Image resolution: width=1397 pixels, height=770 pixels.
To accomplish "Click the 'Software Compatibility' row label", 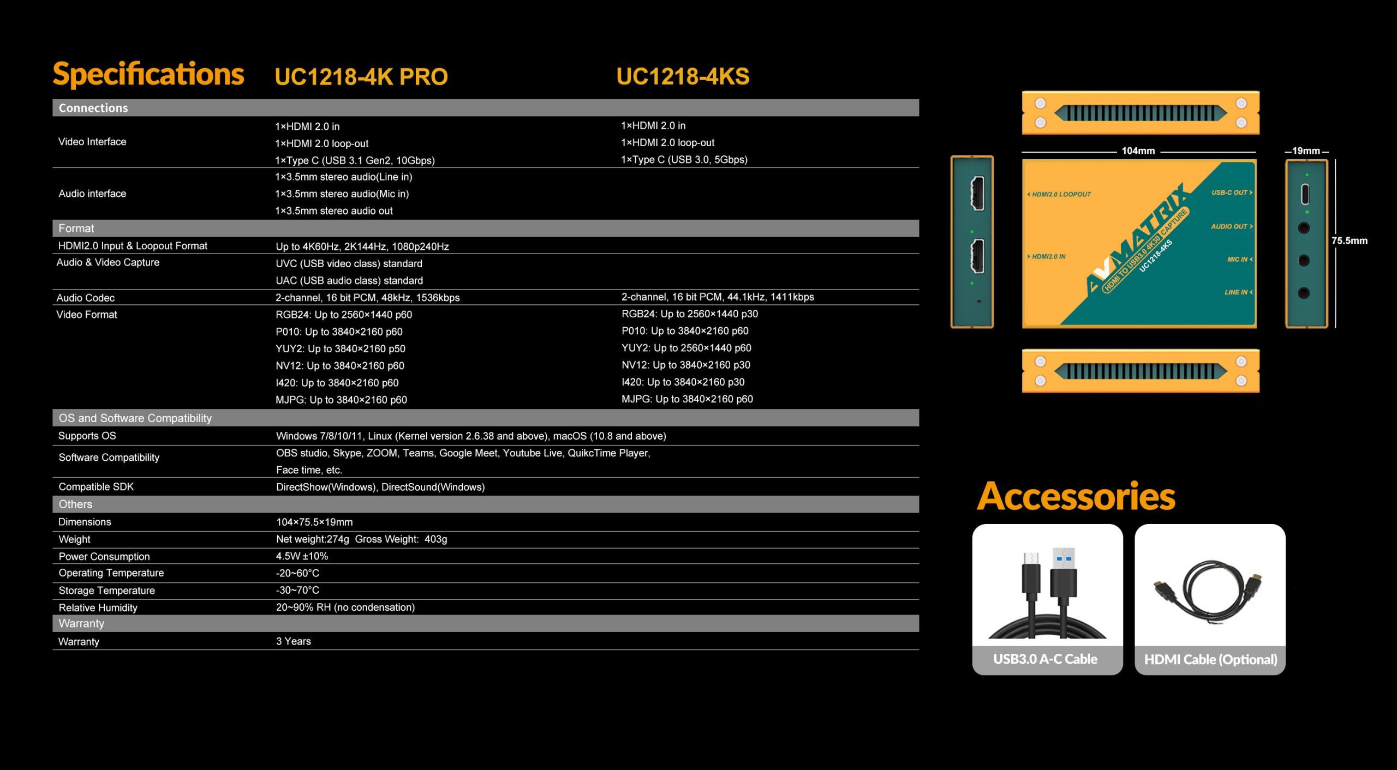I will (x=109, y=458).
